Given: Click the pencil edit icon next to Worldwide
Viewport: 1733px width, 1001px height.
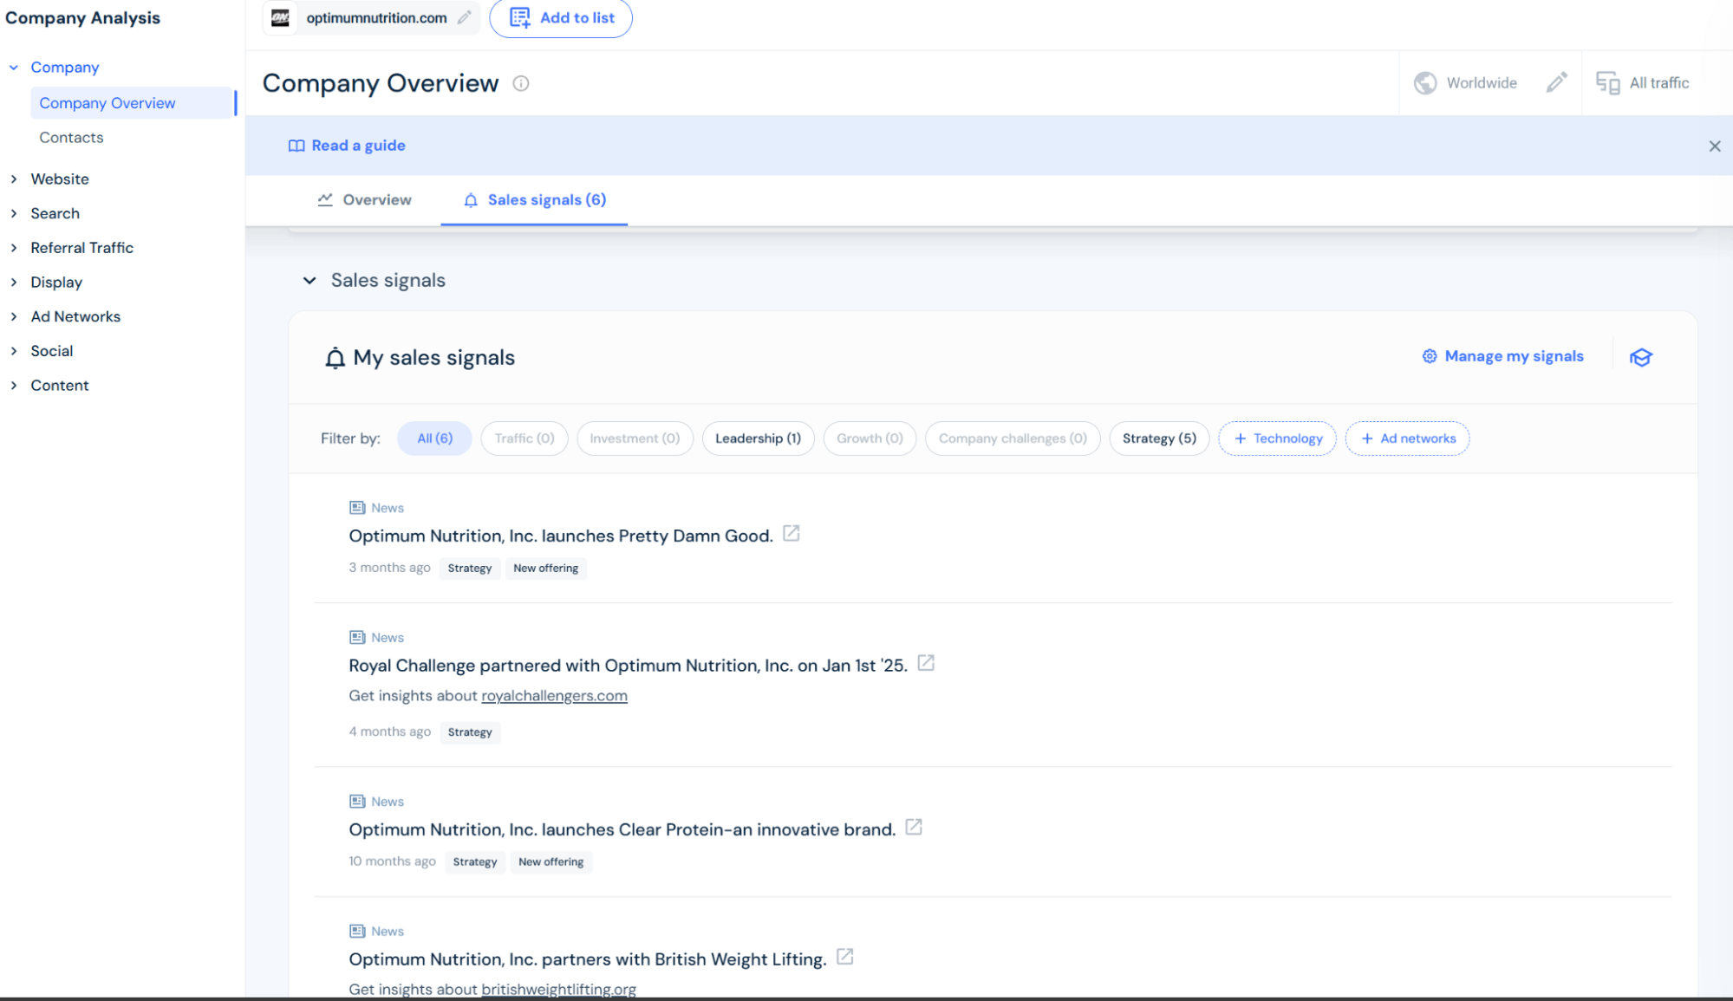Looking at the screenshot, I should (x=1556, y=82).
